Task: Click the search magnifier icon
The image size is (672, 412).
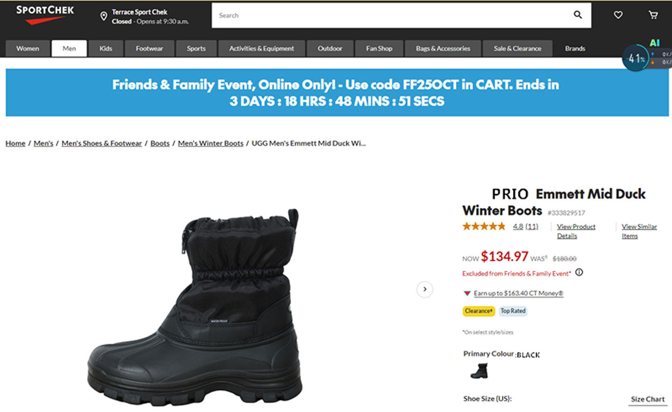Action: pyautogui.click(x=578, y=15)
